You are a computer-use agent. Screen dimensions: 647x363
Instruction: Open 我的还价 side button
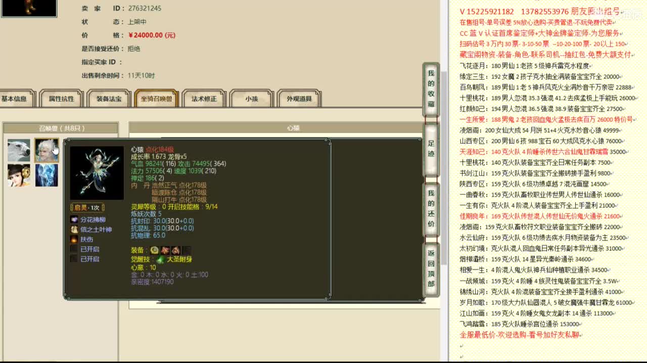pos(431,208)
